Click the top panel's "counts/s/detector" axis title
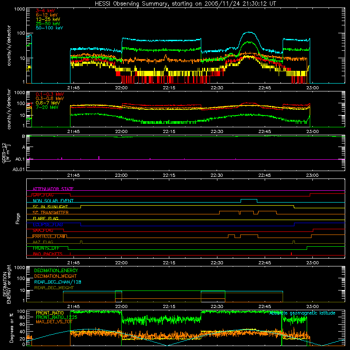 (x=9, y=45)
